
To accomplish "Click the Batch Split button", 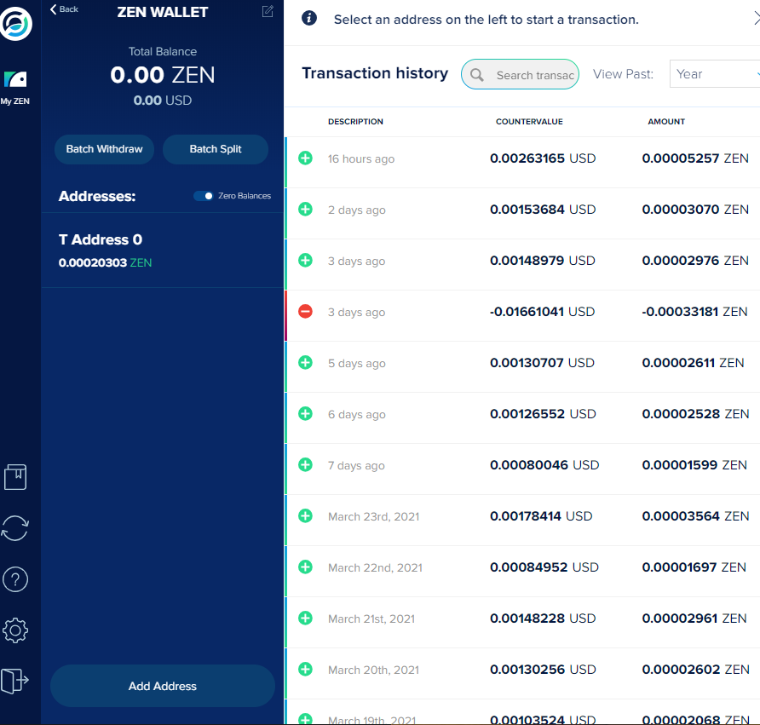I will point(216,149).
